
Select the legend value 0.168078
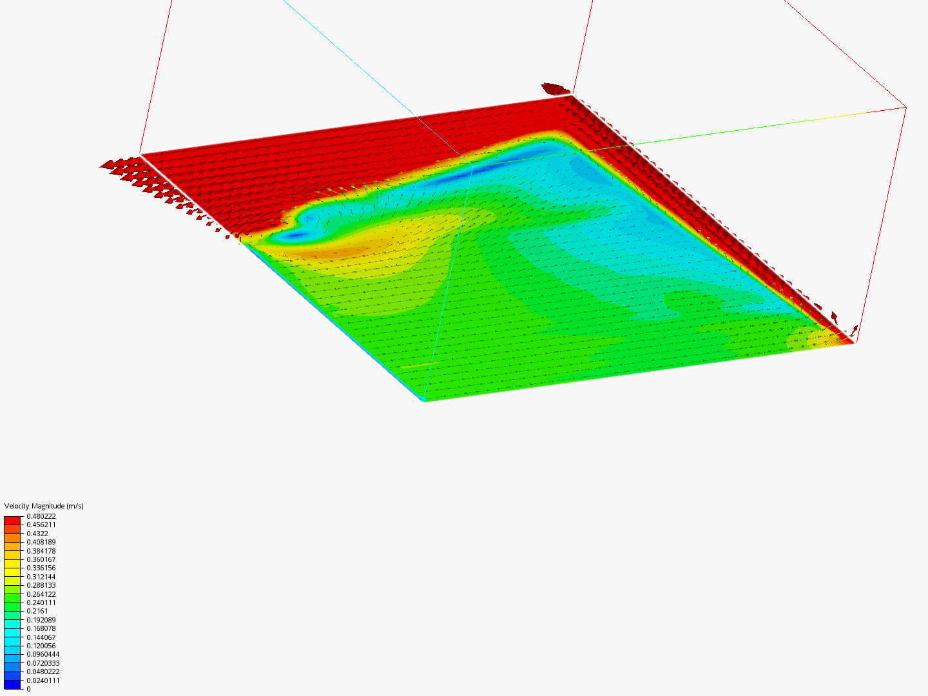click(x=41, y=628)
